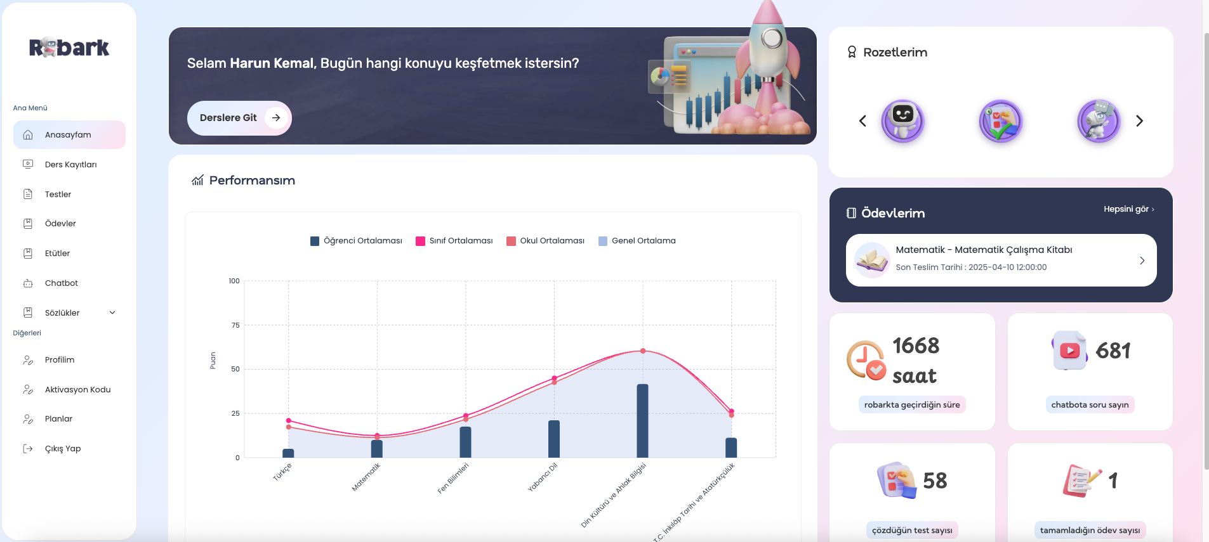1209x542 pixels.
Task: Click the Robark logo
Action: click(69, 48)
